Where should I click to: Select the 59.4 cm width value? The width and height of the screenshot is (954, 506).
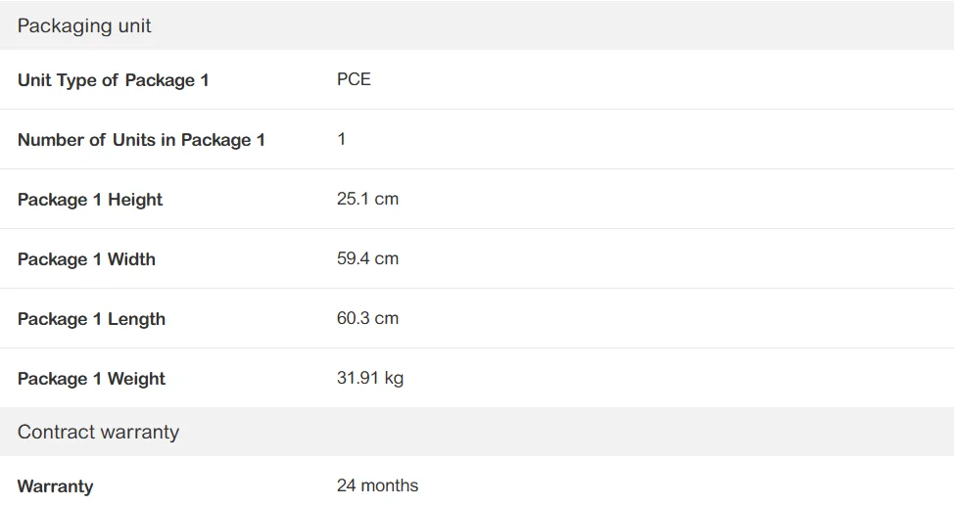(367, 259)
